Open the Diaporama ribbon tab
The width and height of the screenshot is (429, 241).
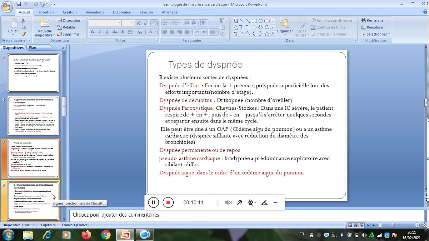(122, 12)
